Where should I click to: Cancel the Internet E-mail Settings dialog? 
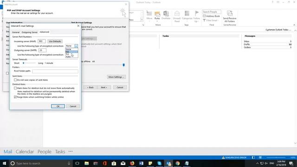[x=73, y=106]
